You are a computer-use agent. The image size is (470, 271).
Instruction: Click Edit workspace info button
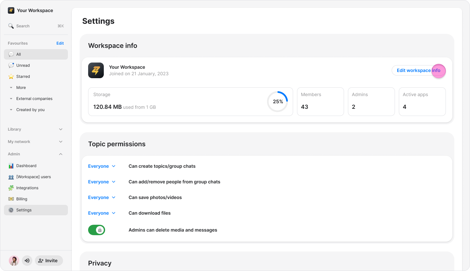click(x=418, y=70)
